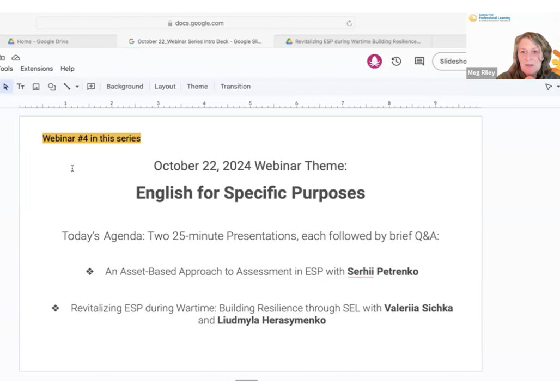Reload the page in the browser
560x392 pixels.
pyautogui.click(x=349, y=23)
